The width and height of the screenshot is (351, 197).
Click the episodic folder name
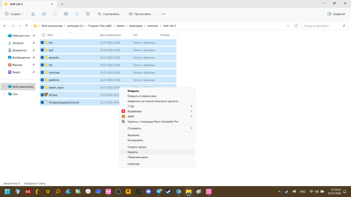coord(54,57)
